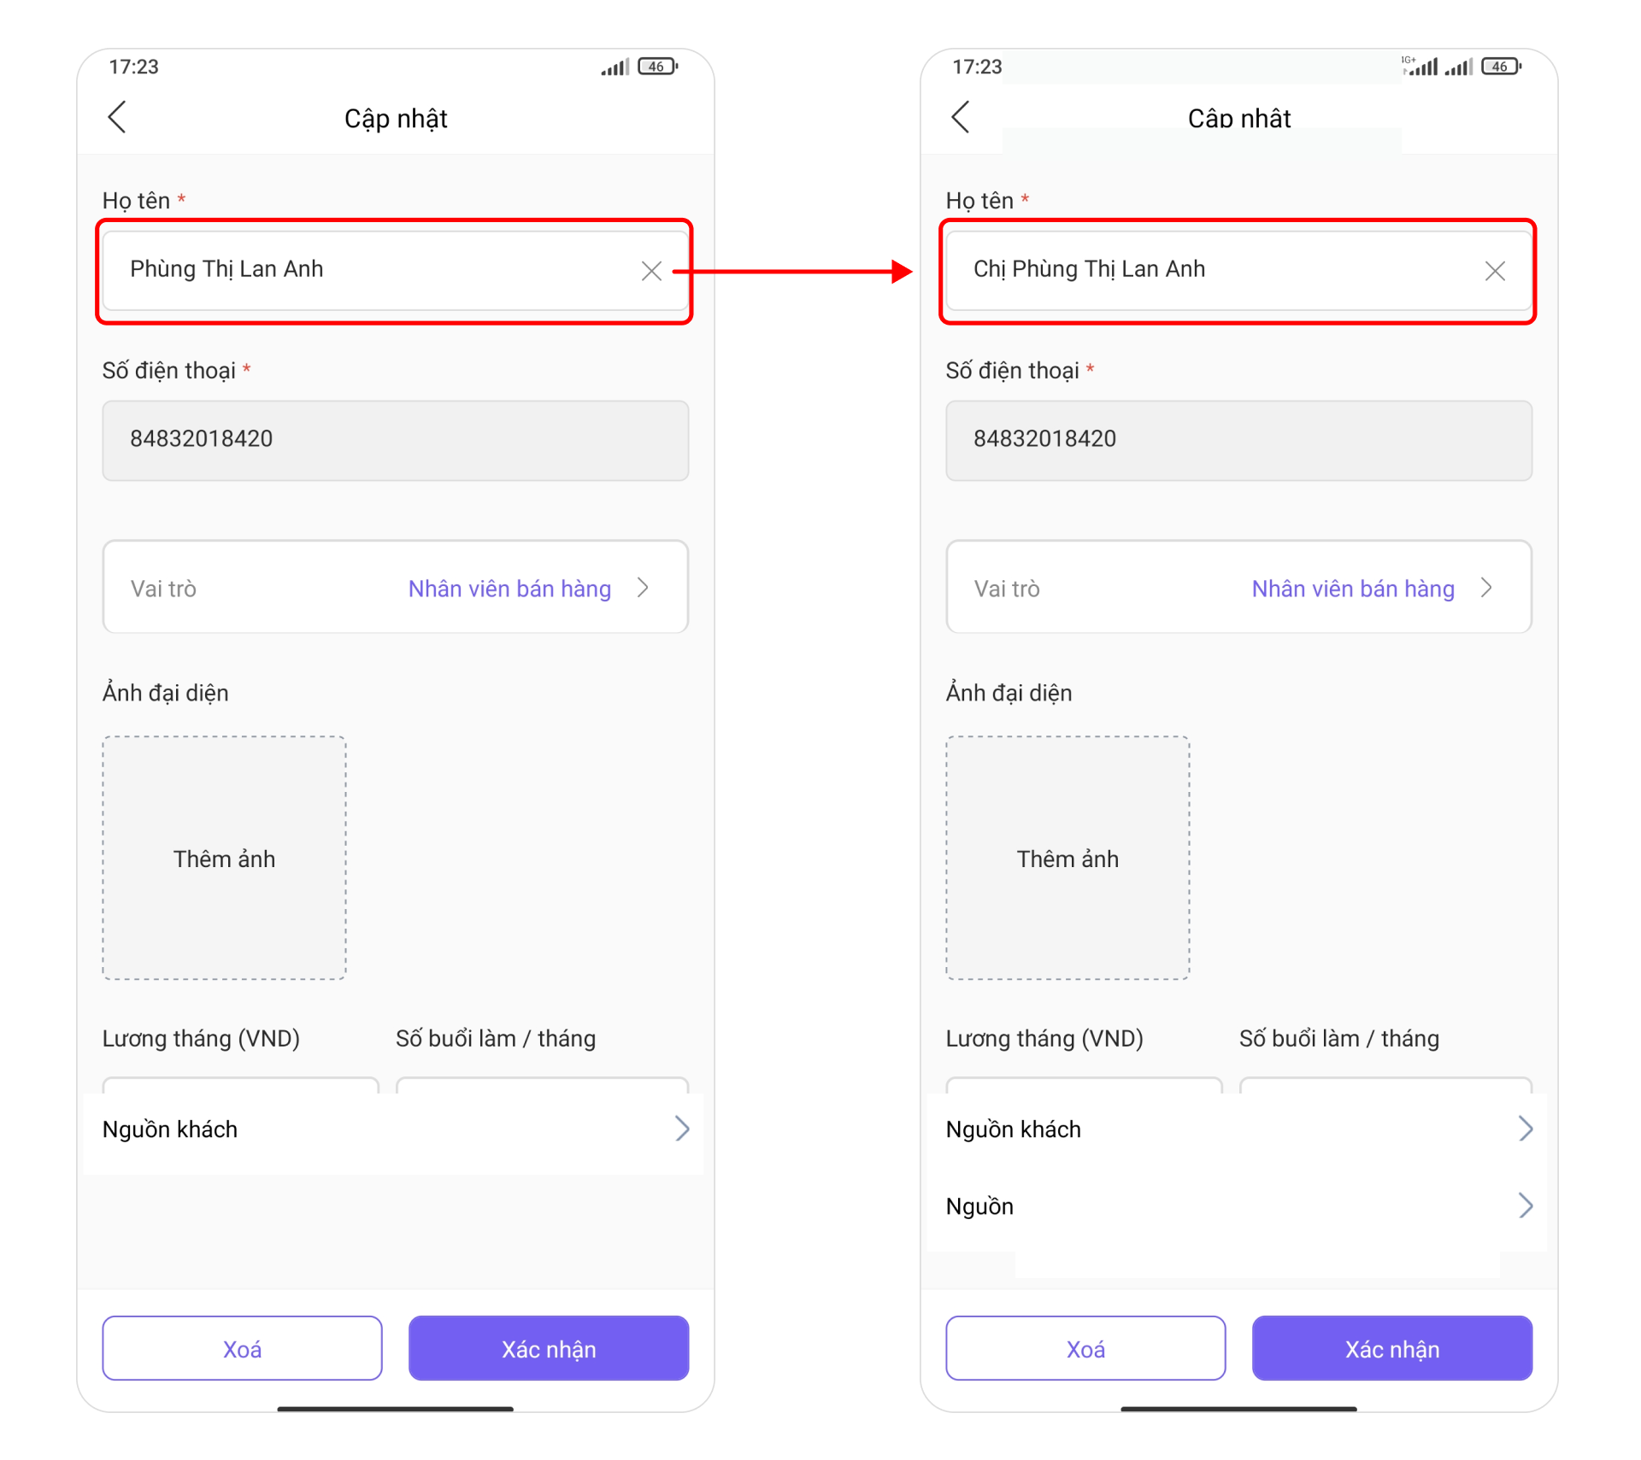Tap the back arrow on right screen
Viewport: 1641px width, 1460px height.
click(x=961, y=117)
